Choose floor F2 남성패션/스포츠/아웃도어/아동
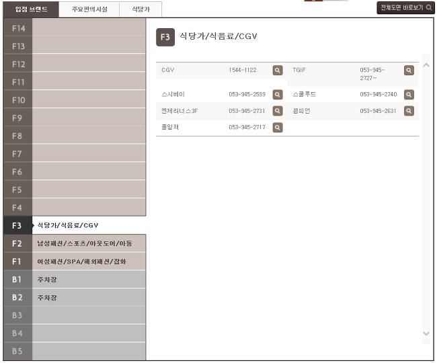The height and width of the screenshot is (363, 437). [75, 243]
